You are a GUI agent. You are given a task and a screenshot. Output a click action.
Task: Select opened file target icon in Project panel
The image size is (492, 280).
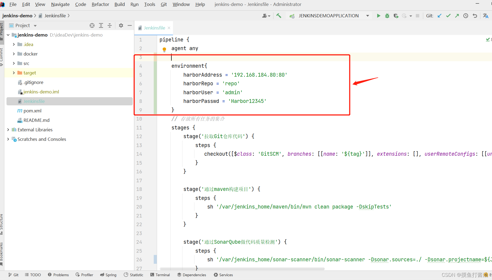coord(92,25)
